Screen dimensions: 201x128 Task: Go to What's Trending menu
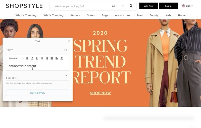pos(26,15)
